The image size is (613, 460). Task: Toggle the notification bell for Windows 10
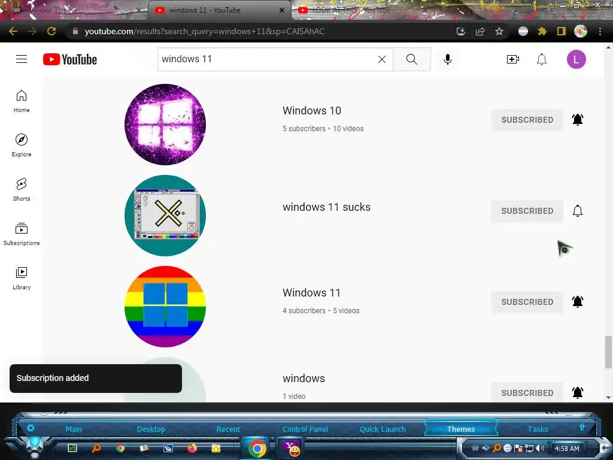click(578, 119)
